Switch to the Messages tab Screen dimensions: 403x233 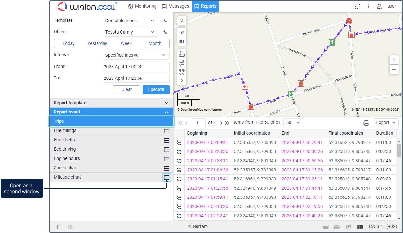pos(175,6)
